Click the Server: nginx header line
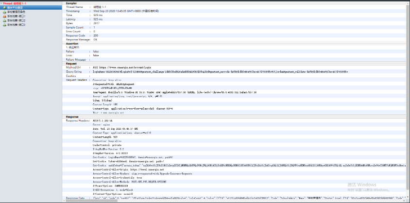This screenshot has height=203, width=410. pos(102,125)
